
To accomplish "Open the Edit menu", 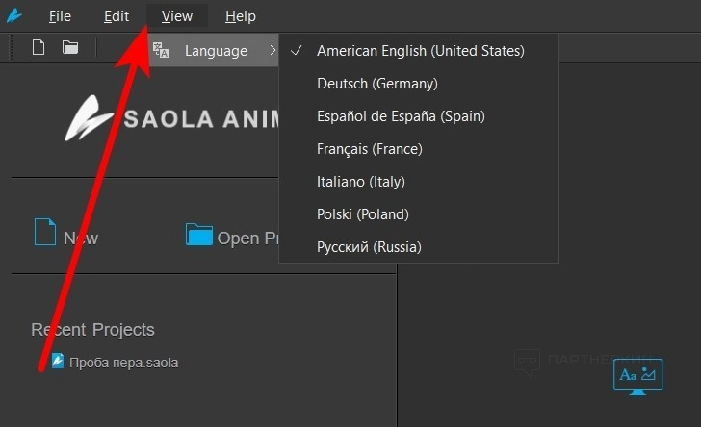I will [117, 16].
